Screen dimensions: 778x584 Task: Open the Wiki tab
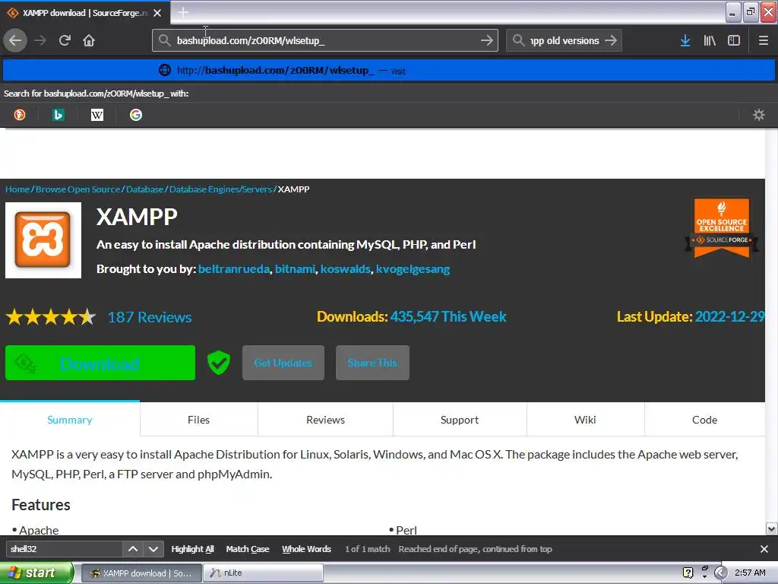586,419
